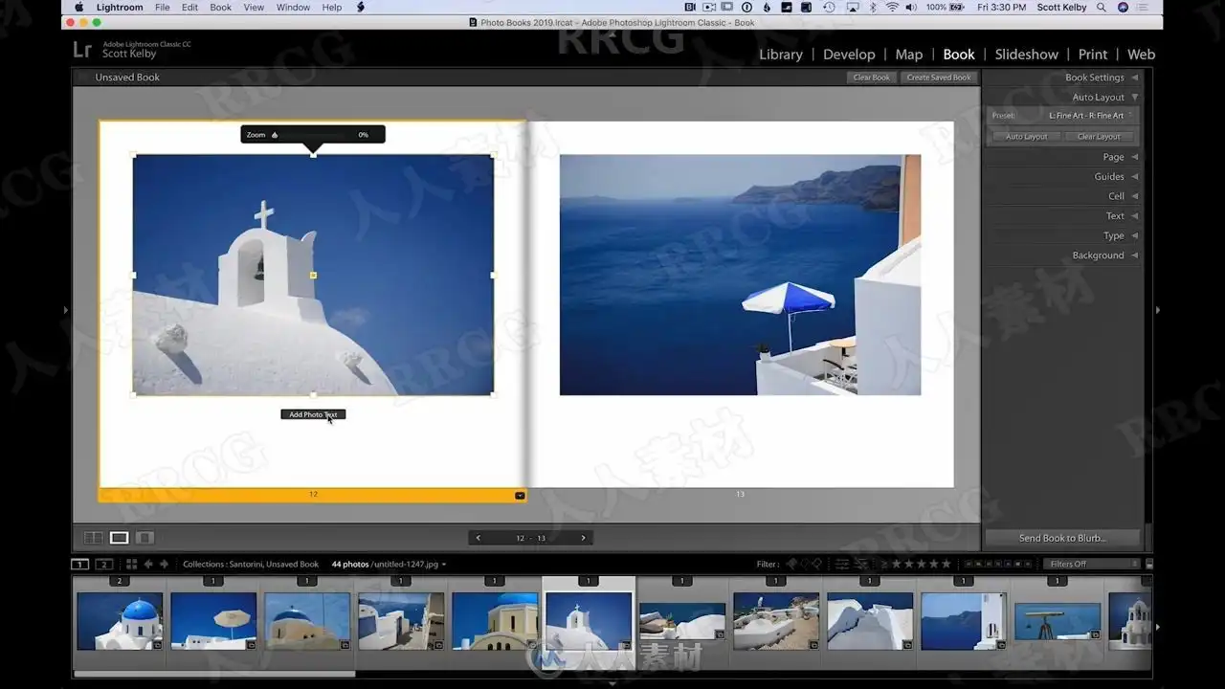Open the Book menu

click(221, 8)
